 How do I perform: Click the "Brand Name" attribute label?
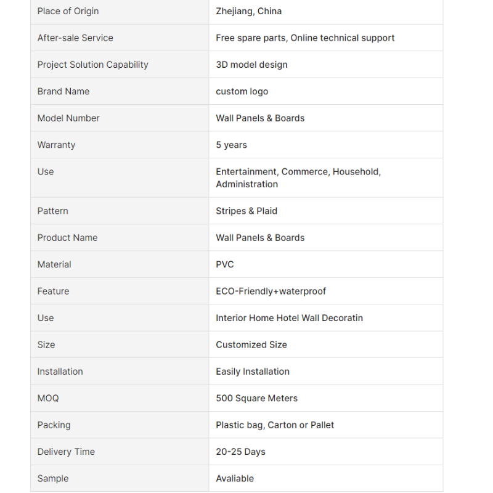point(63,91)
